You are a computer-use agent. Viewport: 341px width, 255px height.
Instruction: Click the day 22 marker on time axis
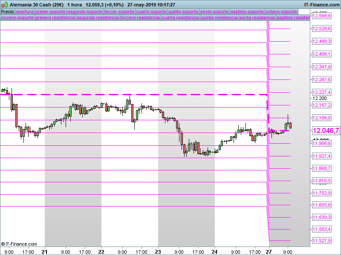tap(101, 252)
